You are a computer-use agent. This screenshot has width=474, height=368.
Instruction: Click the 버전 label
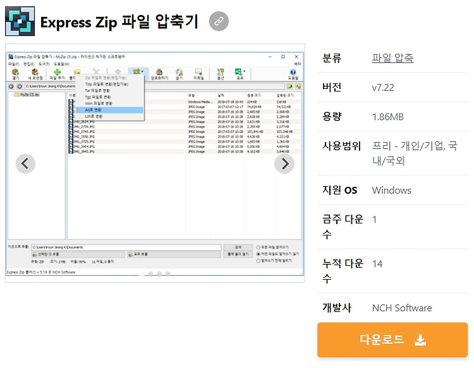[332, 87]
